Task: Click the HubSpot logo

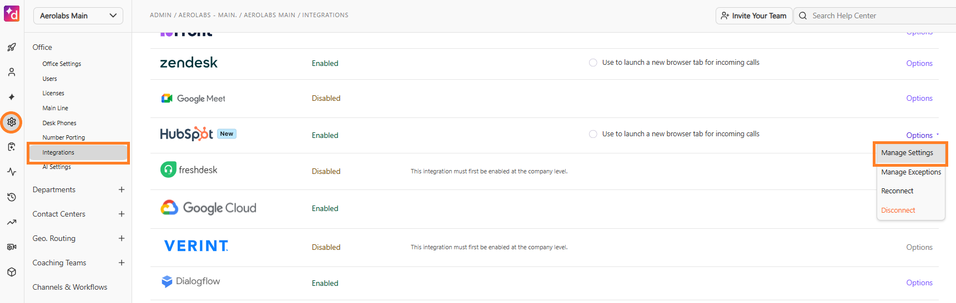Action: pyautogui.click(x=187, y=134)
